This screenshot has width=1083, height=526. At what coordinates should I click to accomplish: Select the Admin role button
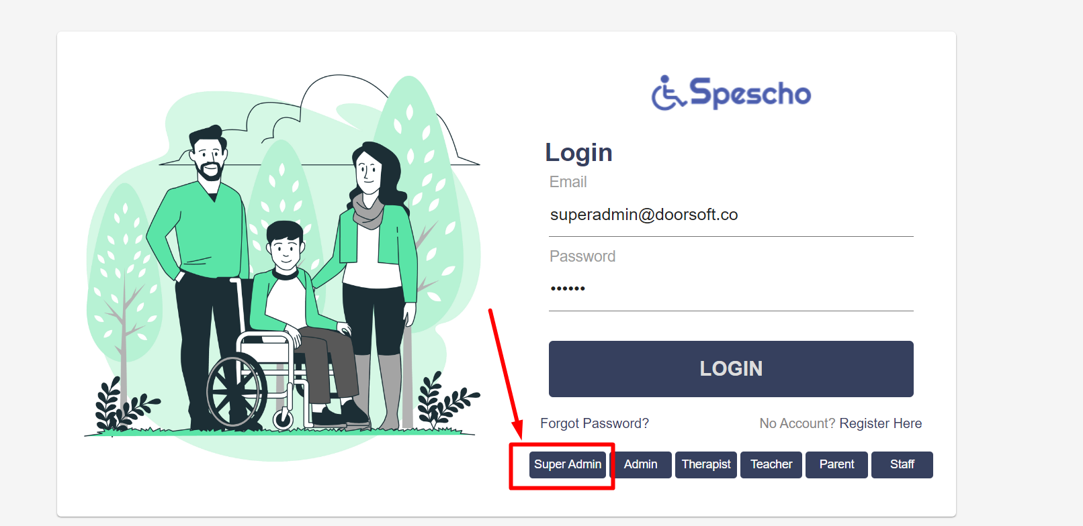(x=641, y=465)
